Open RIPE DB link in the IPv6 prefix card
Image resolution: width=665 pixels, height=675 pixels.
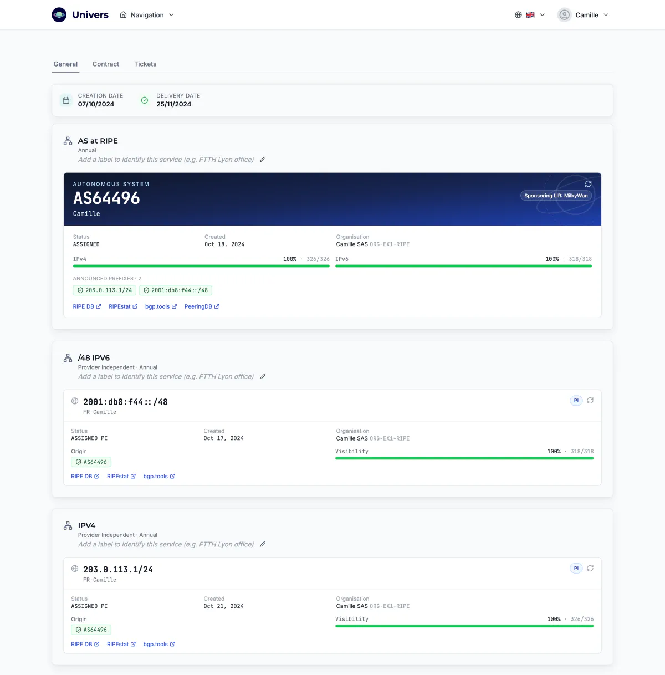tap(85, 477)
